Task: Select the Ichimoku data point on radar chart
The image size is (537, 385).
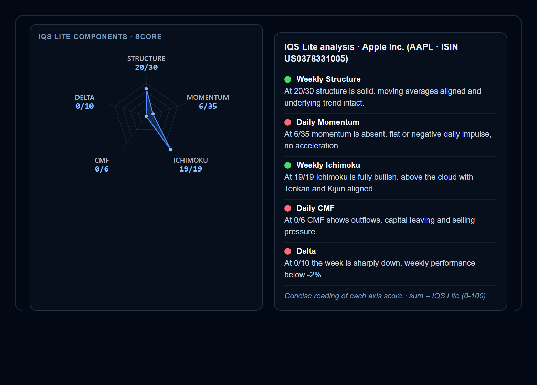Action: click(170, 150)
